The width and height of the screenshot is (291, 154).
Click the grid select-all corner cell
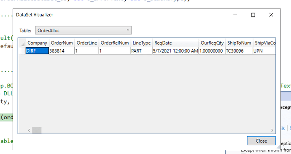tap(22, 43)
